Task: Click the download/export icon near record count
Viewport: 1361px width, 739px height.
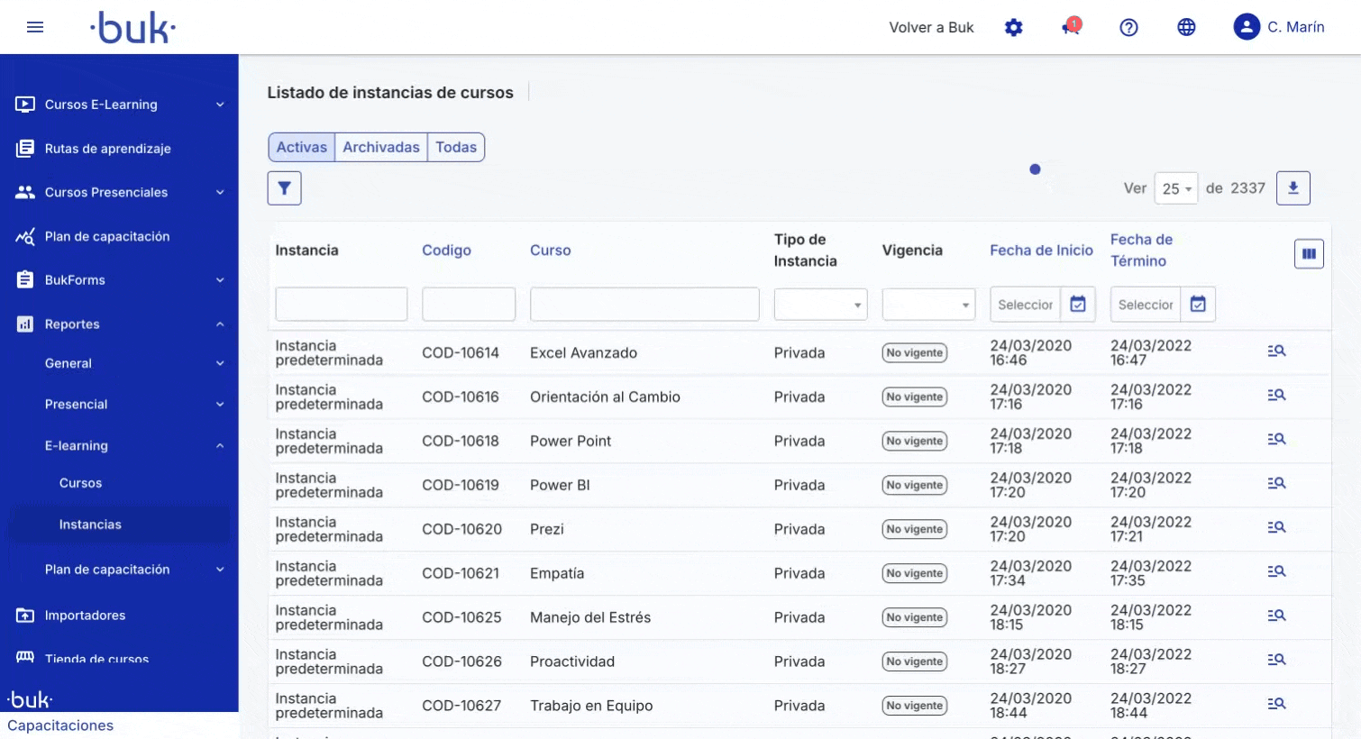Action: click(x=1293, y=187)
